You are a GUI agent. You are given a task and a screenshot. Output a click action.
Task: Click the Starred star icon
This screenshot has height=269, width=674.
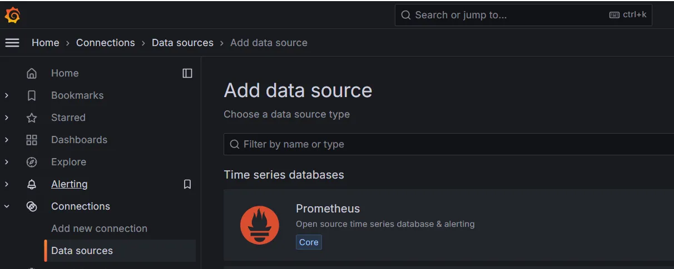point(32,118)
